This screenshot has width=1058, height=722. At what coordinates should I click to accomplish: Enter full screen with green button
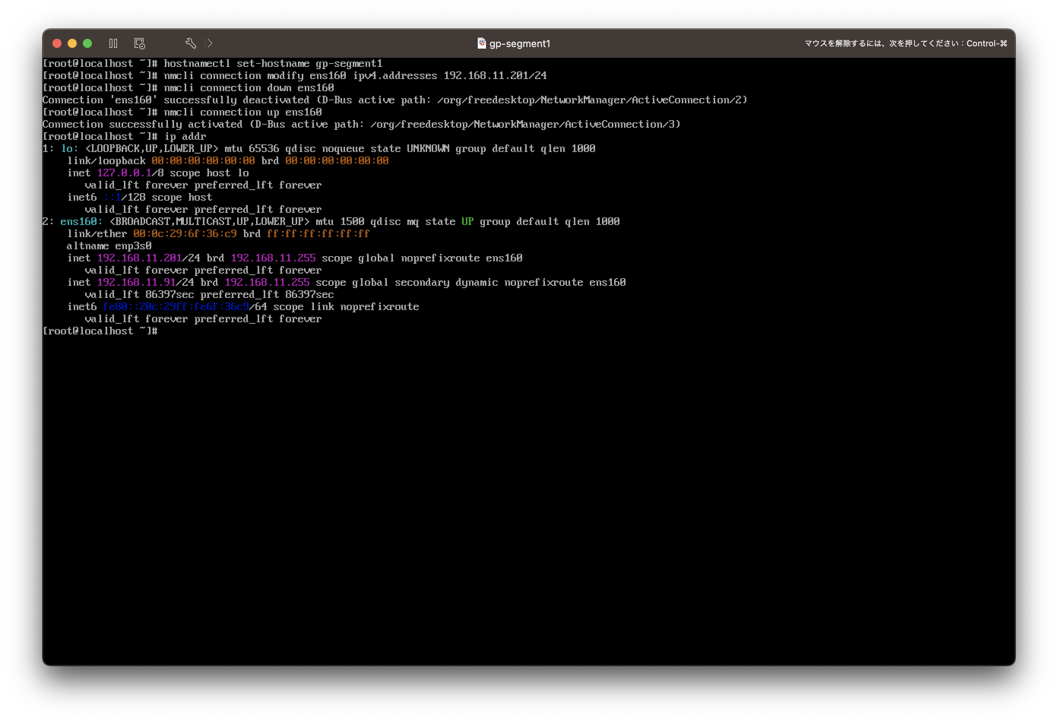click(87, 43)
